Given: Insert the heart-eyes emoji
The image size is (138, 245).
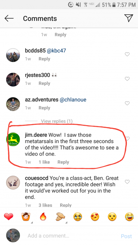Looking at the screenshot, I should [95, 217].
